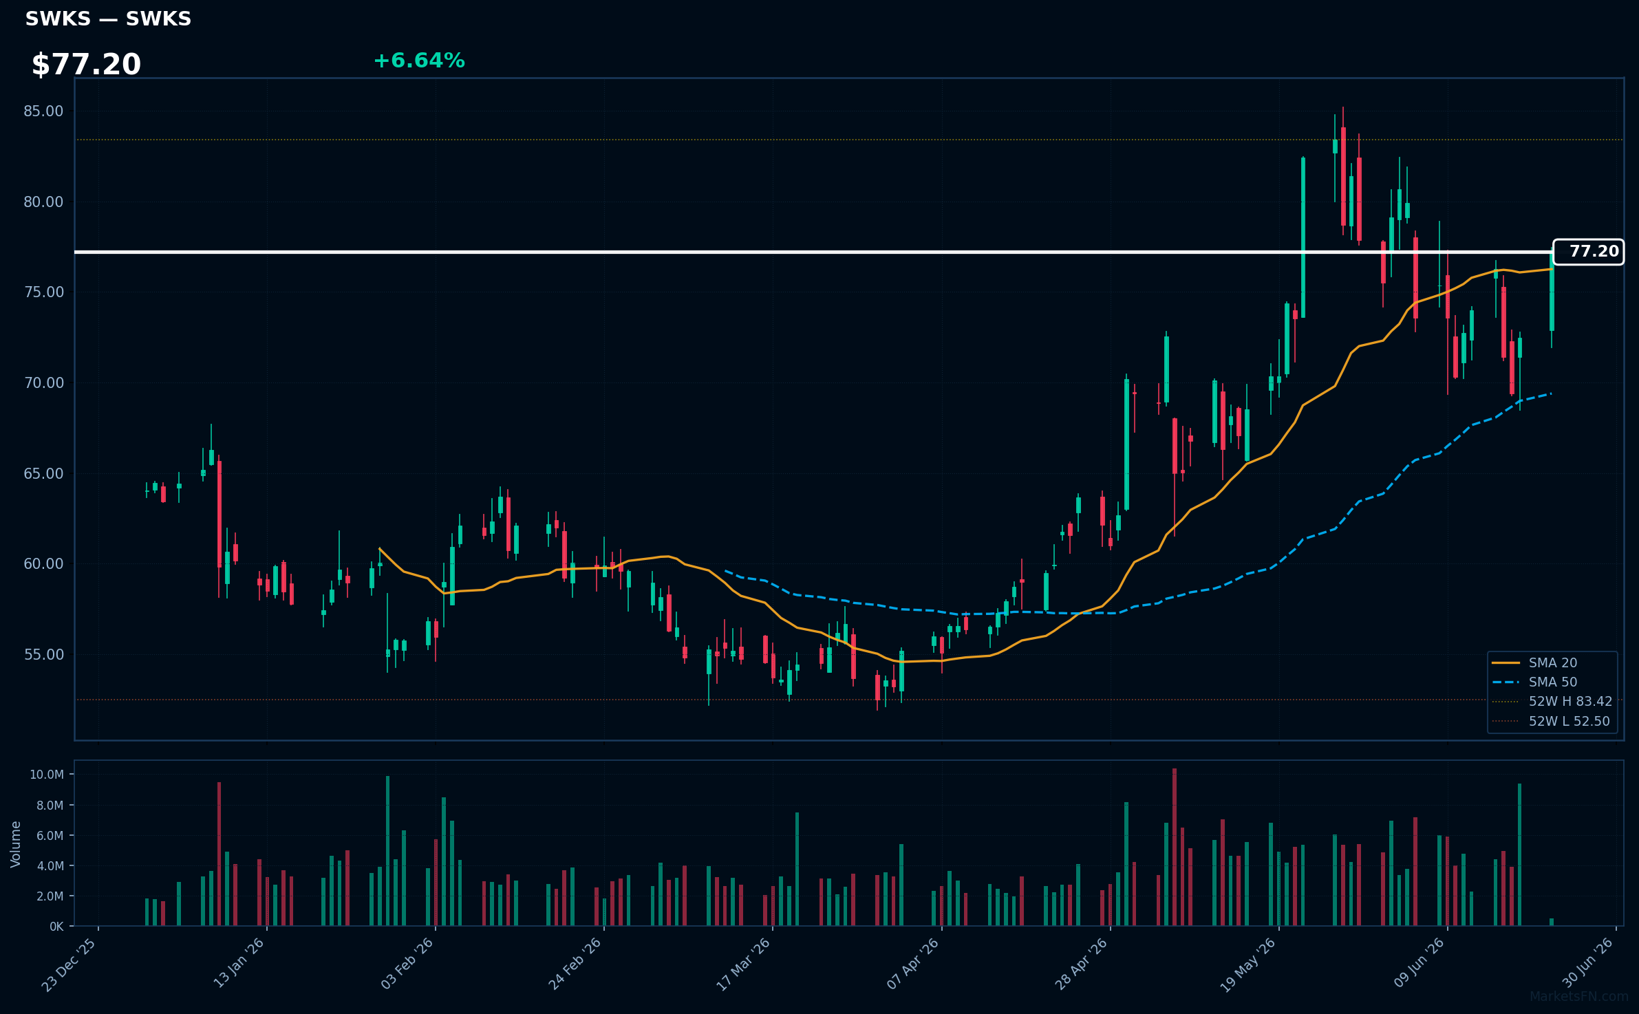This screenshot has height=1014, width=1639.
Task: Click the "03 Feb '26" date label
Action: 407,963
